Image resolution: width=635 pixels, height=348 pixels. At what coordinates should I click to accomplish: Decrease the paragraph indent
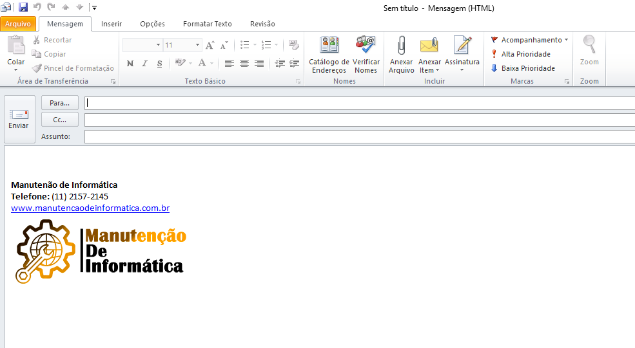pyautogui.click(x=279, y=63)
